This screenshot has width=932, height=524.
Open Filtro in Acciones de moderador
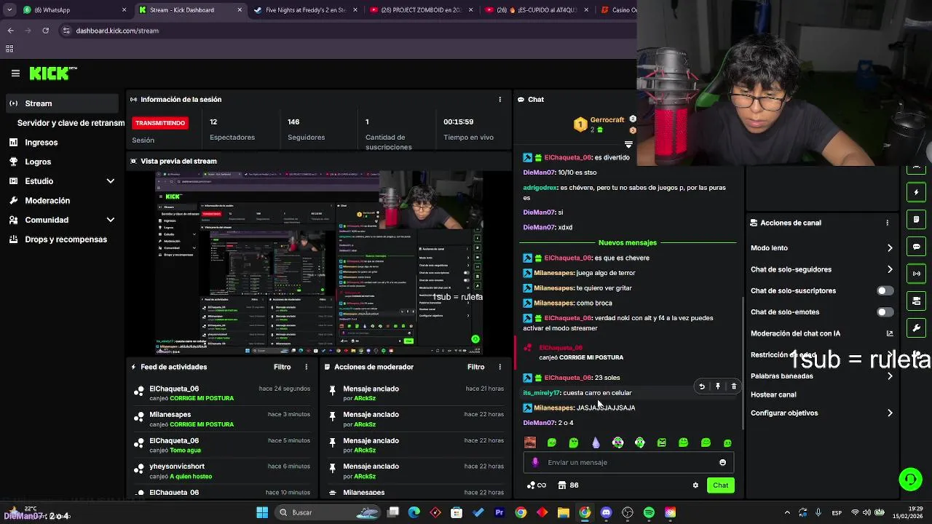(475, 367)
